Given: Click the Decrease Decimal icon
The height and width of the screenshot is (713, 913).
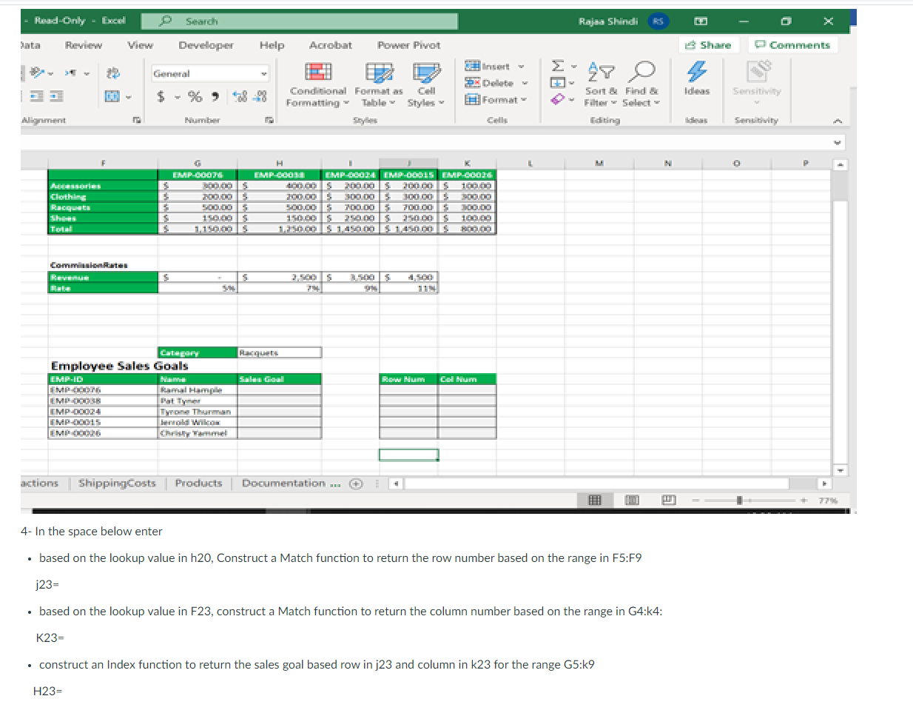Looking at the screenshot, I should [x=260, y=96].
